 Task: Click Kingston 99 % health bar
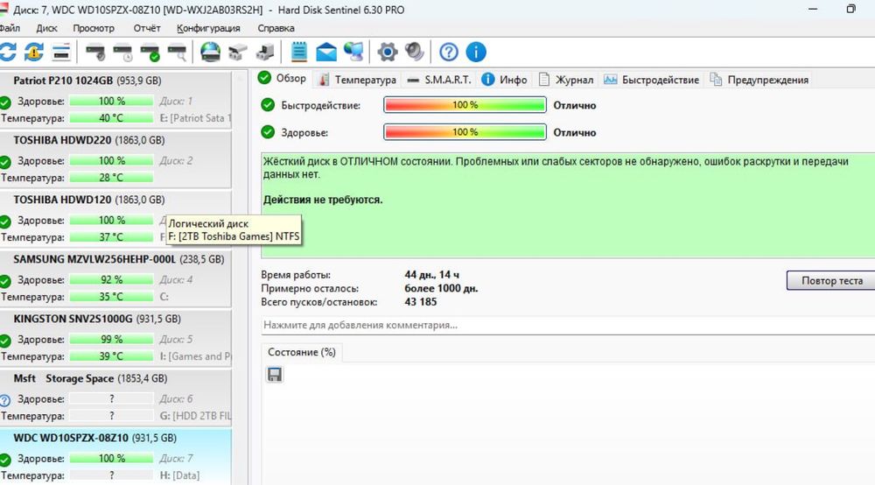pos(111,340)
